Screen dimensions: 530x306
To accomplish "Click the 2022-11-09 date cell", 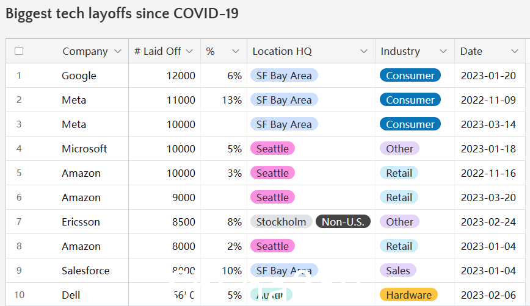I will 488,100.
